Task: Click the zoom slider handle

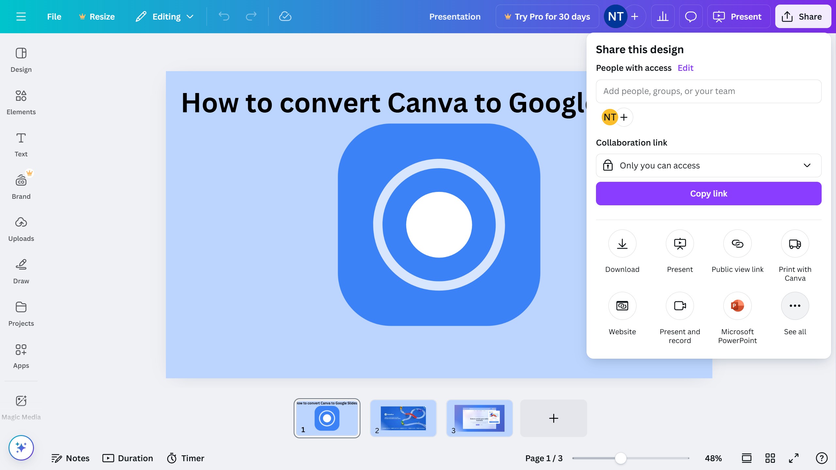Action: pos(620,458)
